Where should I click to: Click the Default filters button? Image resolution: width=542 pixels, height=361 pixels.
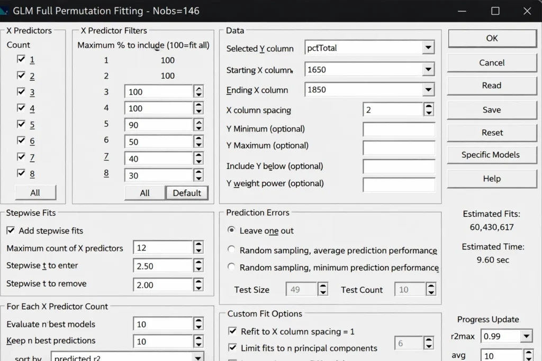pyautogui.click(x=186, y=193)
